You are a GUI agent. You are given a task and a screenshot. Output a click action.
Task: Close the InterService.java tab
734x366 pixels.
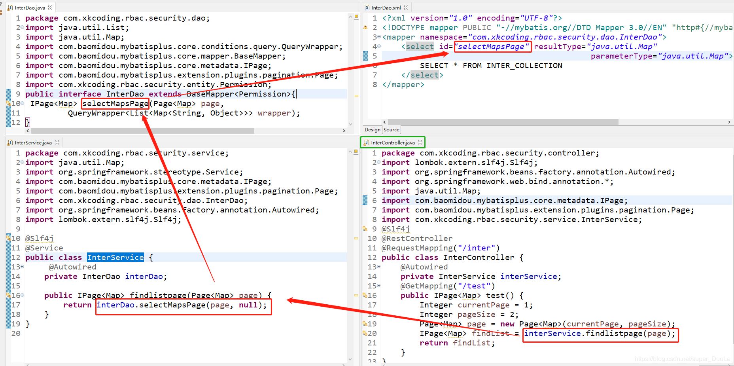(x=57, y=142)
